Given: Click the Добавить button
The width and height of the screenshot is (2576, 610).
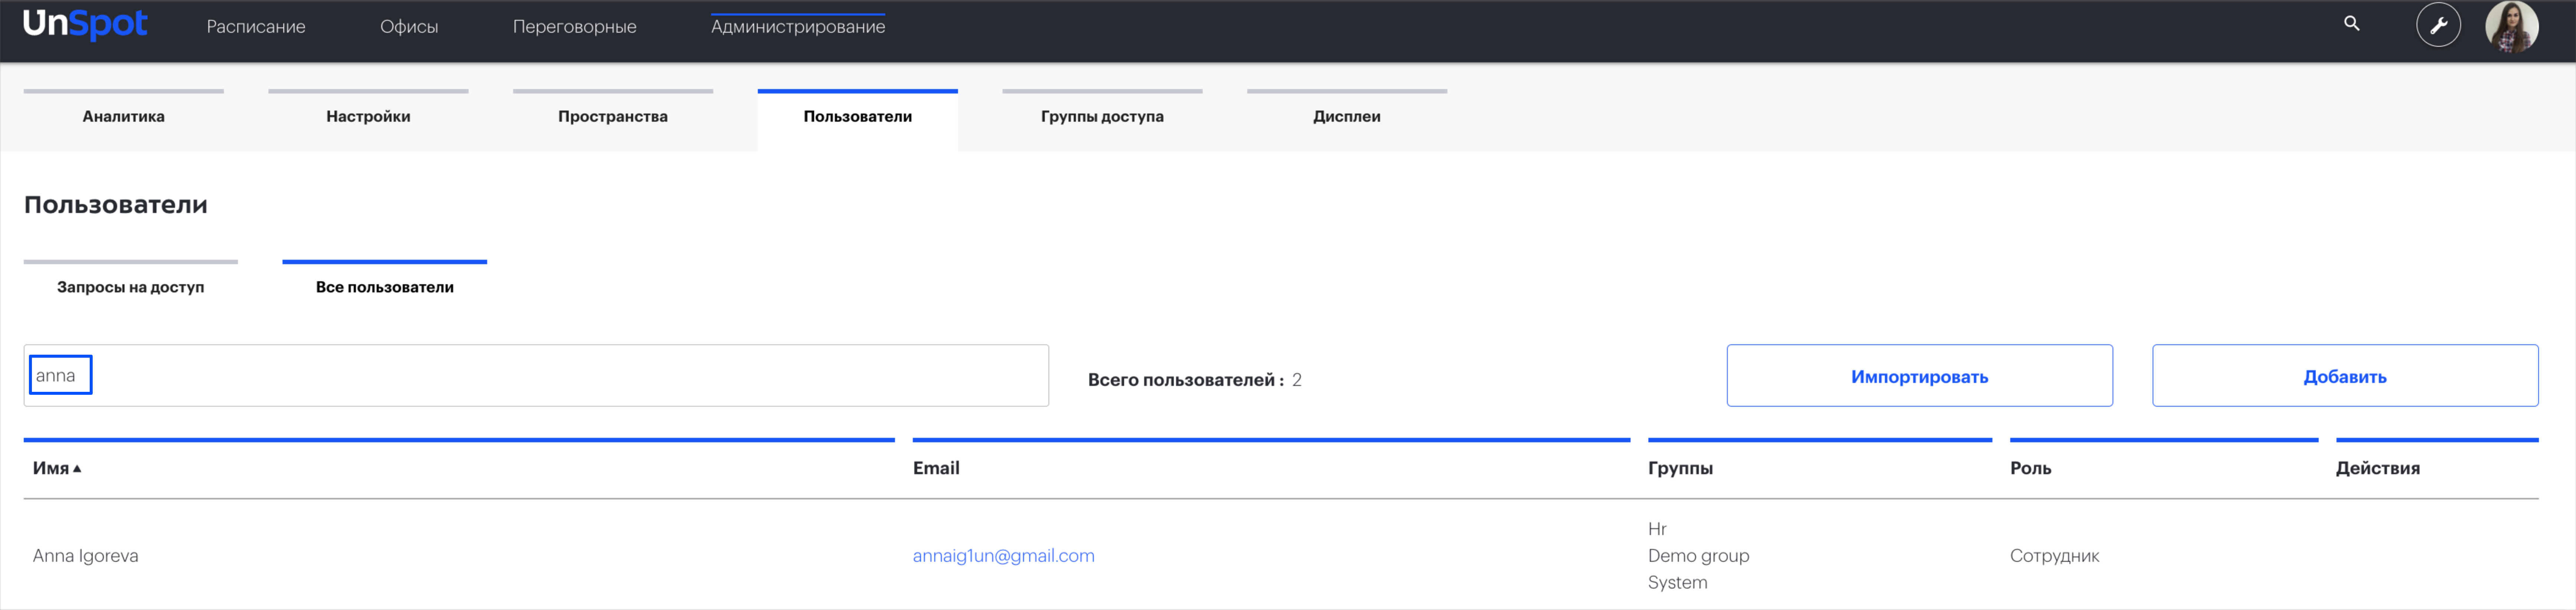Looking at the screenshot, I should [x=2345, y=376].
